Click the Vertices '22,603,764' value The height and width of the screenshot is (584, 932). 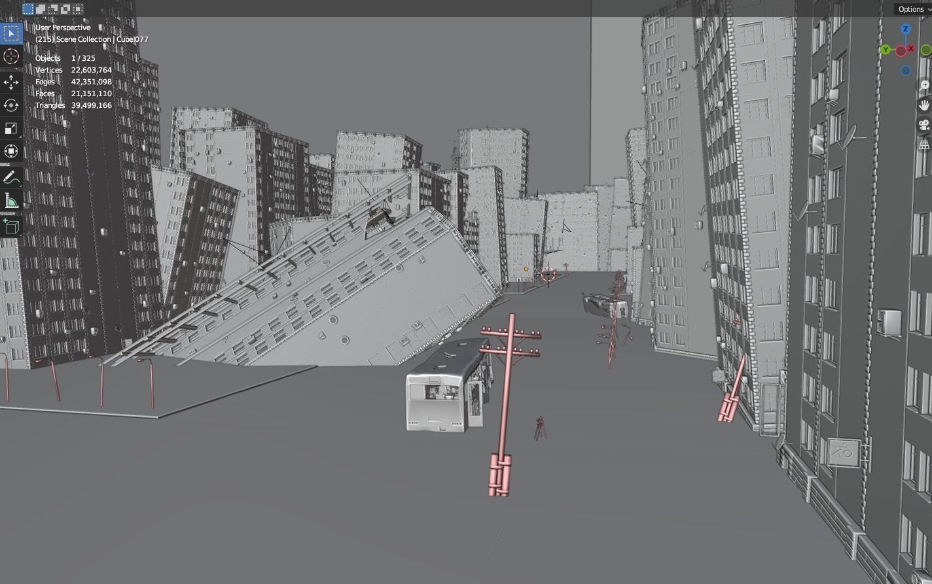tap(91, 70)
